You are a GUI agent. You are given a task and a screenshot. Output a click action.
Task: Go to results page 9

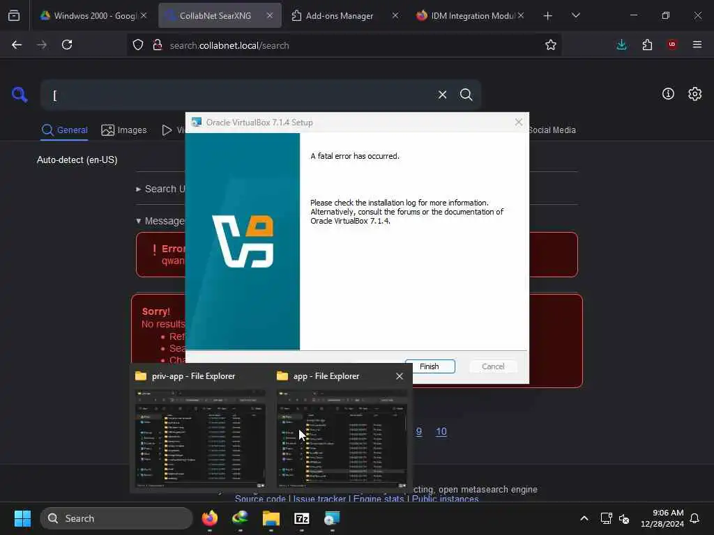[419, 432]
